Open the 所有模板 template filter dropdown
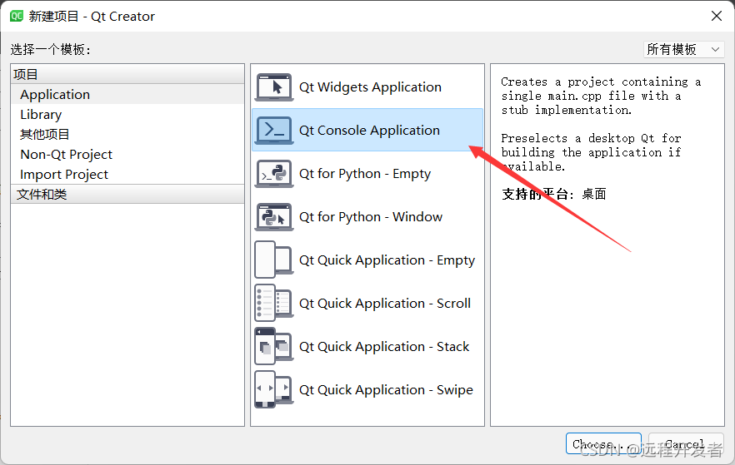 pyautogui.click(x=684, y=49)
